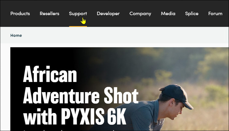Click the word African in the headline

click(x=50, y=74)
